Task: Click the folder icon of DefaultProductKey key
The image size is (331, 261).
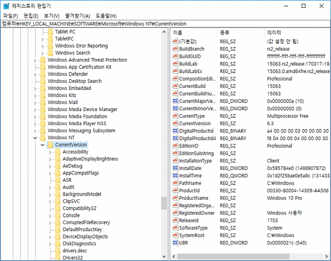Action: tap(58, 230)
